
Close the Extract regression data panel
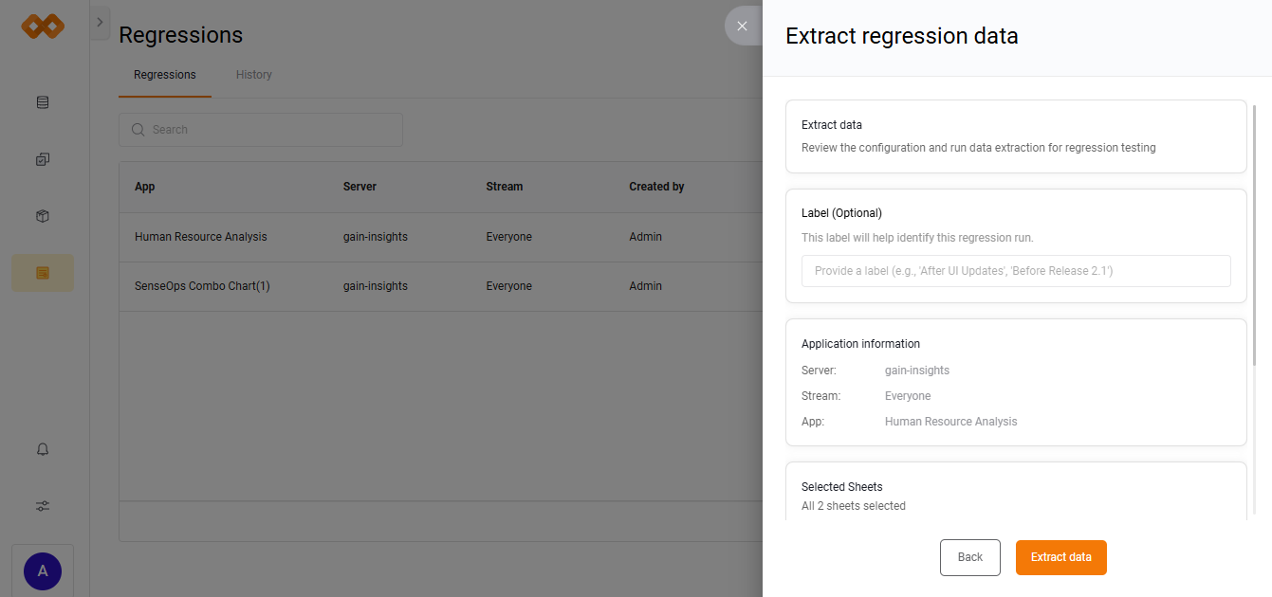pos(742,26)
